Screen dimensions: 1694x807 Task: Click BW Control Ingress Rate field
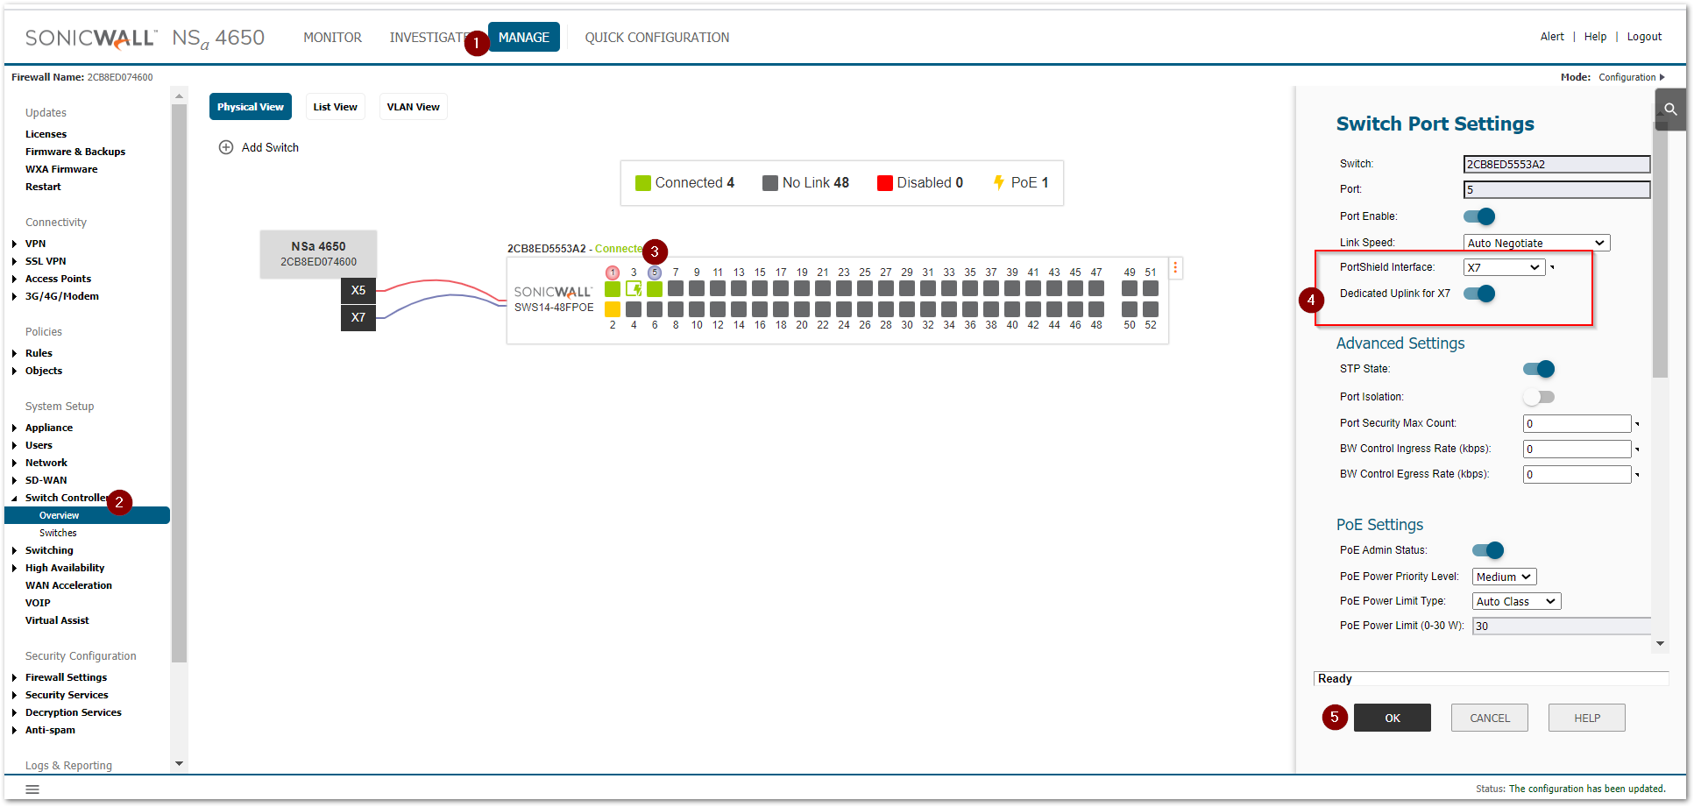pyautogui.click(x=1577, y=450)
